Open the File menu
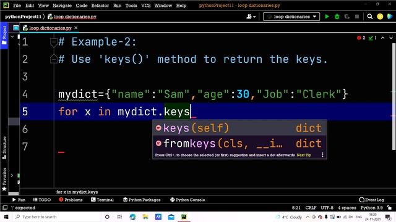The height and width of the screenshot is (222, 396). 17,6
